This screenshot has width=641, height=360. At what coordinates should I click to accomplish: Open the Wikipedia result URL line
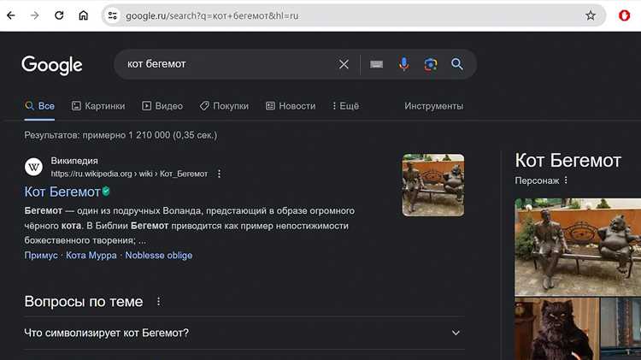click(x=129, y=174)
